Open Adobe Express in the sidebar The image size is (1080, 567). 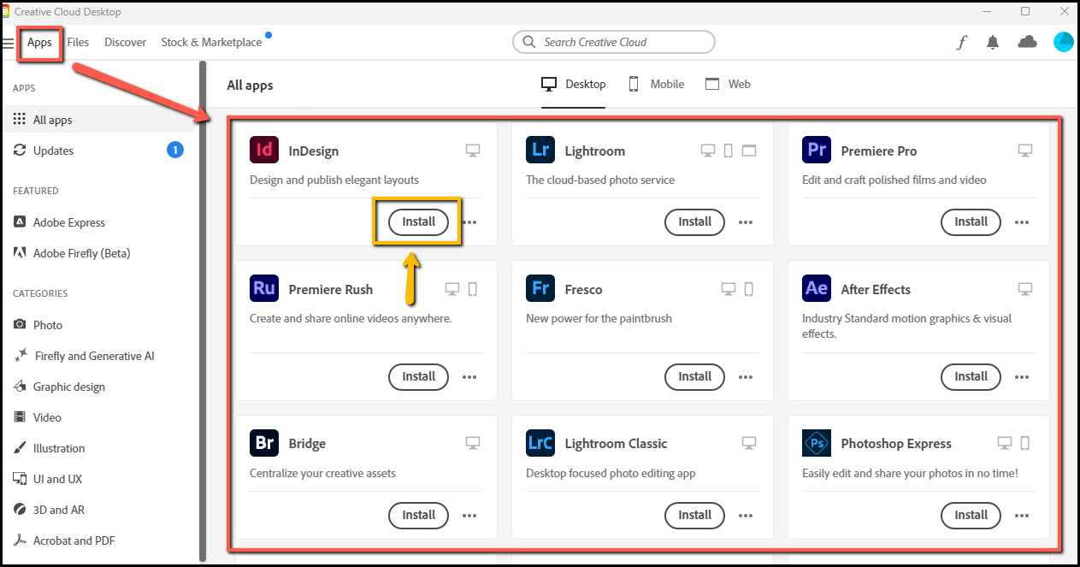[99, 222]
